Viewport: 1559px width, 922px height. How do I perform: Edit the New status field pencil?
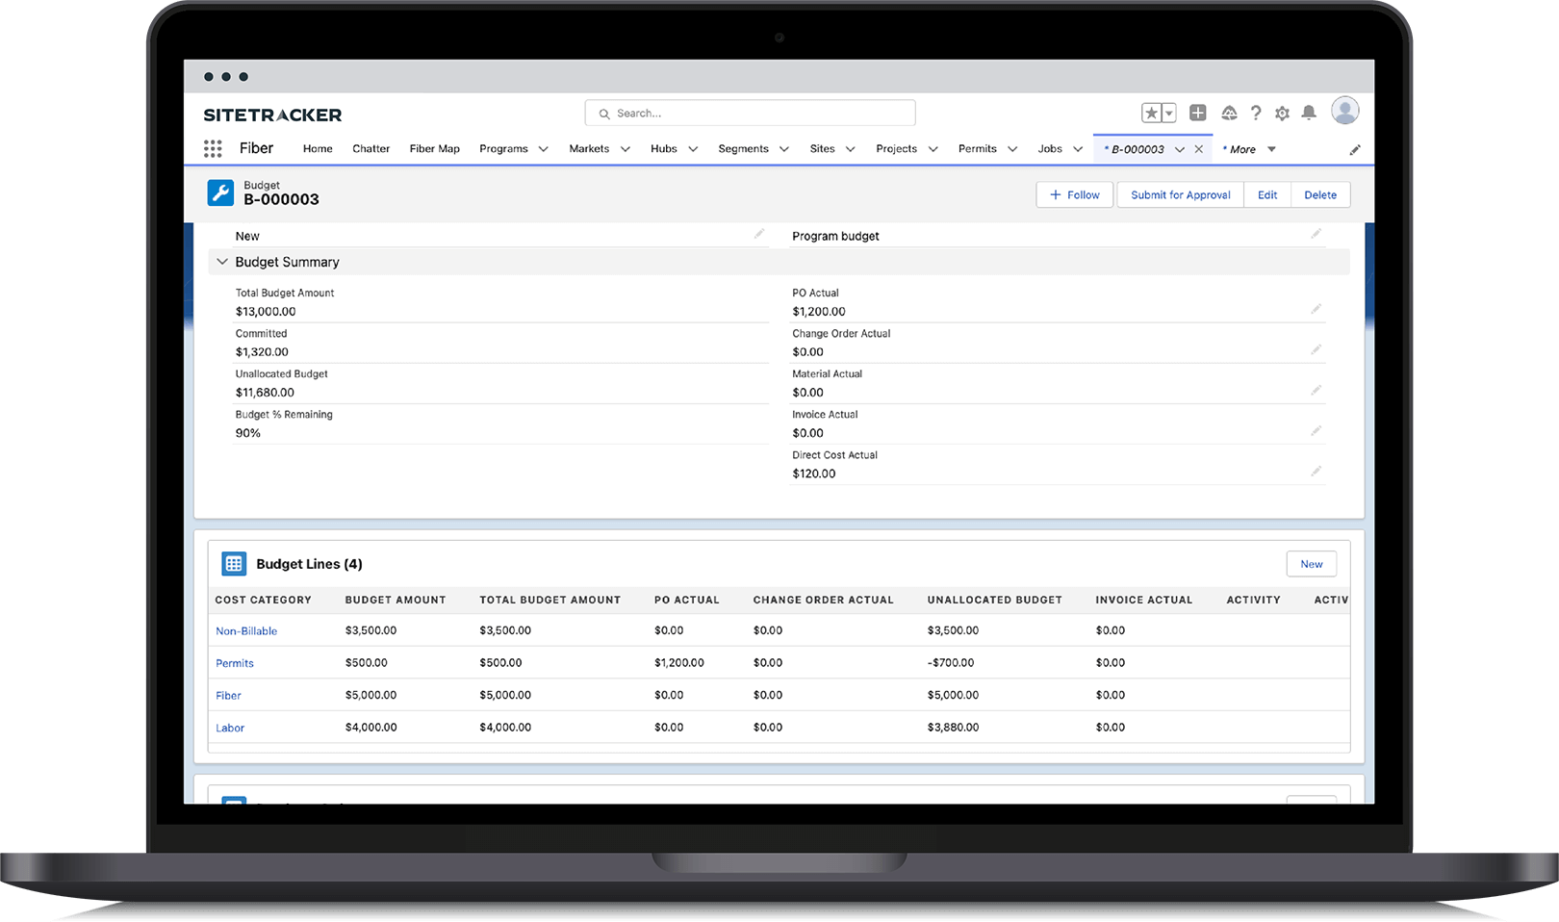(x=759, y=234)
